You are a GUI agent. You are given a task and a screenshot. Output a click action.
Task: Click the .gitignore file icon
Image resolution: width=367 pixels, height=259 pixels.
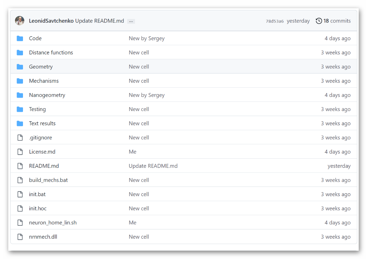20,138
